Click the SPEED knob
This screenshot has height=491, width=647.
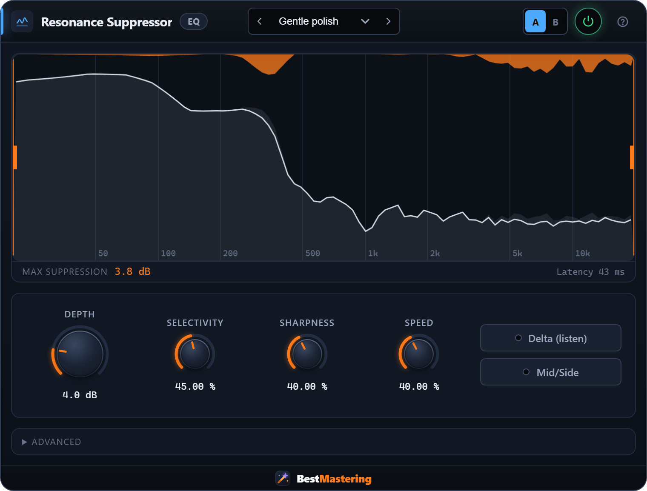[419, 354]
